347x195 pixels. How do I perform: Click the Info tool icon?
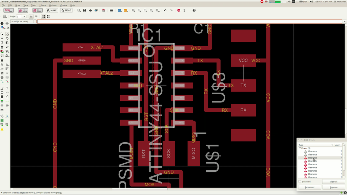(x=2, y=23)
